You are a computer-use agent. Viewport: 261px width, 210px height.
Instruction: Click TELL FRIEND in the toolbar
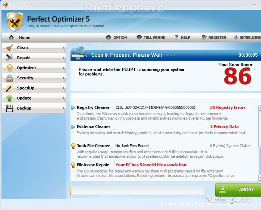click(151, 37)
